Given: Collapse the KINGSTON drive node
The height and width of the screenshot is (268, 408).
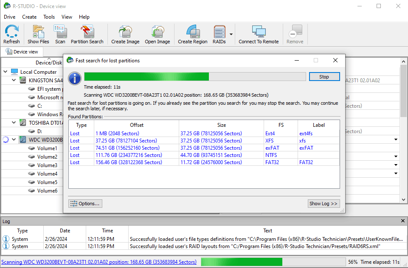Looking at the screenshot, I should (x=14, y=80).
